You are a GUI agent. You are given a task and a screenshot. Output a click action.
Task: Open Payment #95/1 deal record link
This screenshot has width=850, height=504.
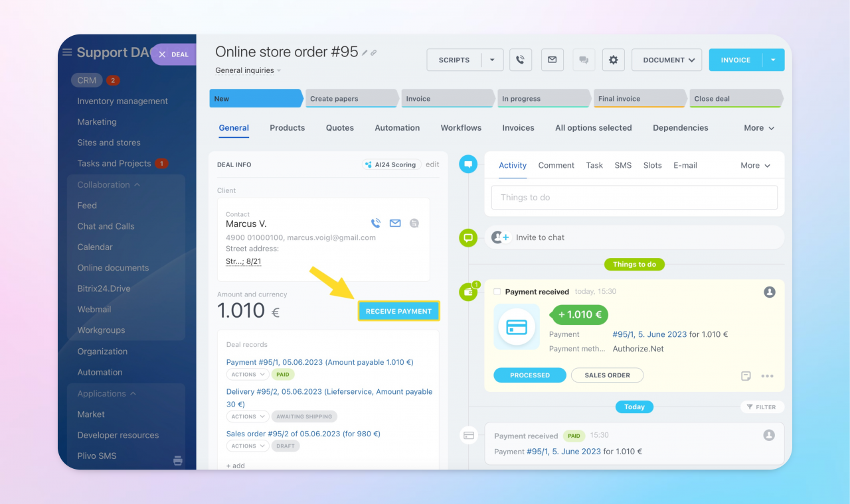320,362
